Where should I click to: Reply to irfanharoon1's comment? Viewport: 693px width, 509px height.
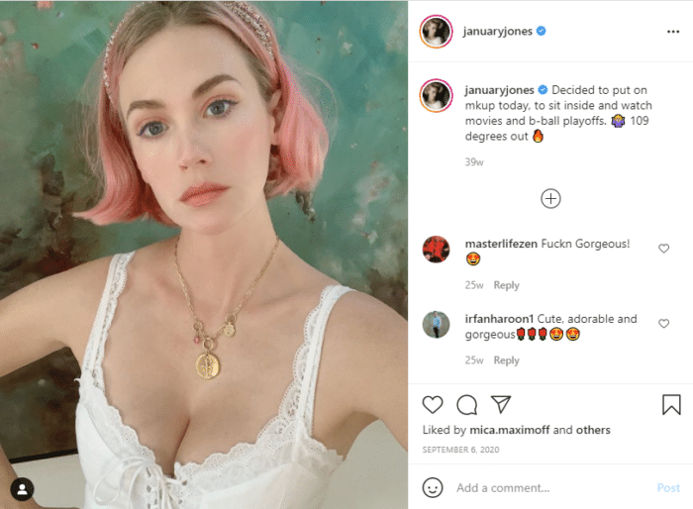pos(507,360)
